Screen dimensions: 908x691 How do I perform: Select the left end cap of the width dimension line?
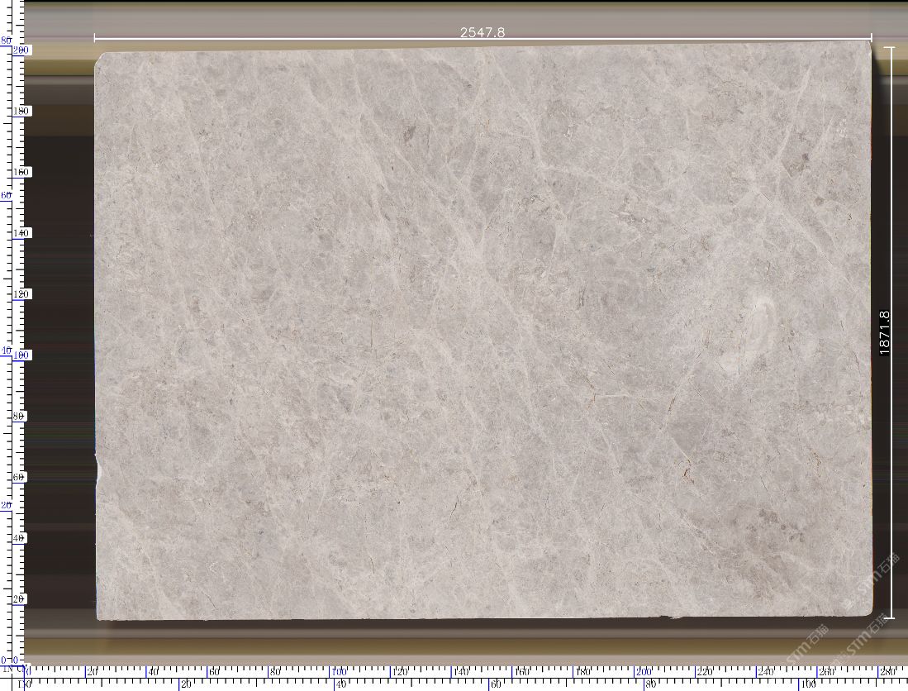(x=95, y=37)
